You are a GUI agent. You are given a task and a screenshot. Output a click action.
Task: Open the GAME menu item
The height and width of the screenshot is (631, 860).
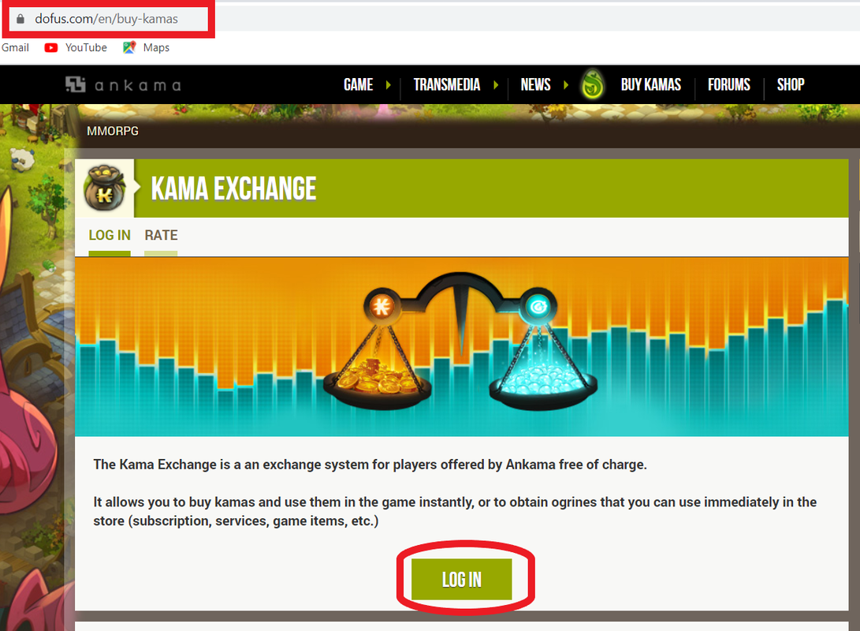pyautogui.click(x=358, y=85)
